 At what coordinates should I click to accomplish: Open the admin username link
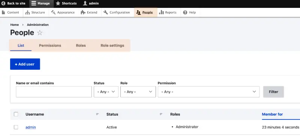coord(31,127)
